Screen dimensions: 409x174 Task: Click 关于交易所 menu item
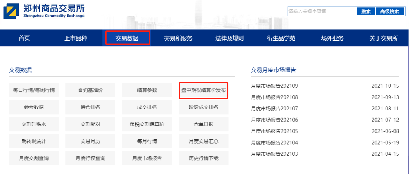point(383,38)
